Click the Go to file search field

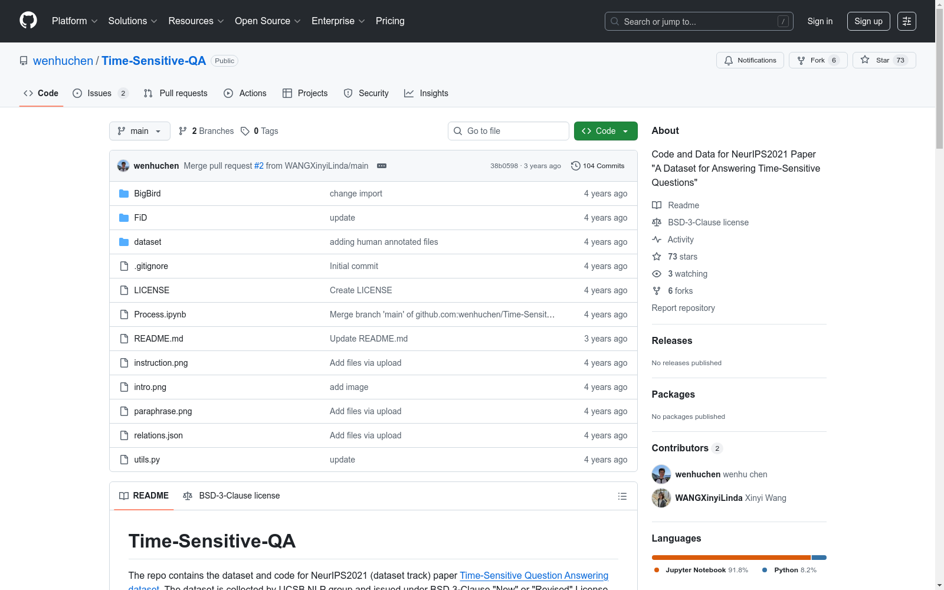509,131
